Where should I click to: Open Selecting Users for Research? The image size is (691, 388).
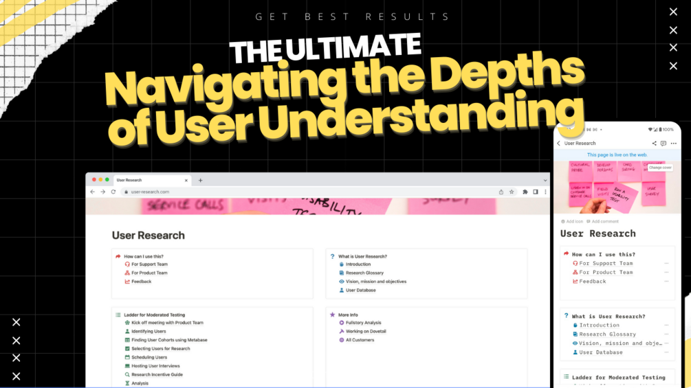coord(160,348)
